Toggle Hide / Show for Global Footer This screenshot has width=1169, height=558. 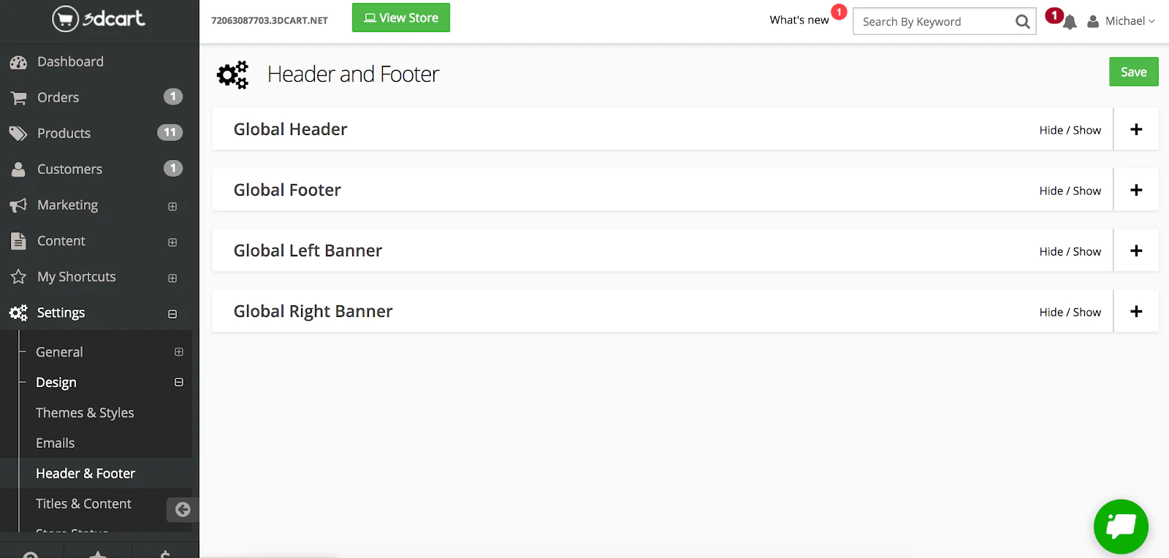tap(1070, 191)
